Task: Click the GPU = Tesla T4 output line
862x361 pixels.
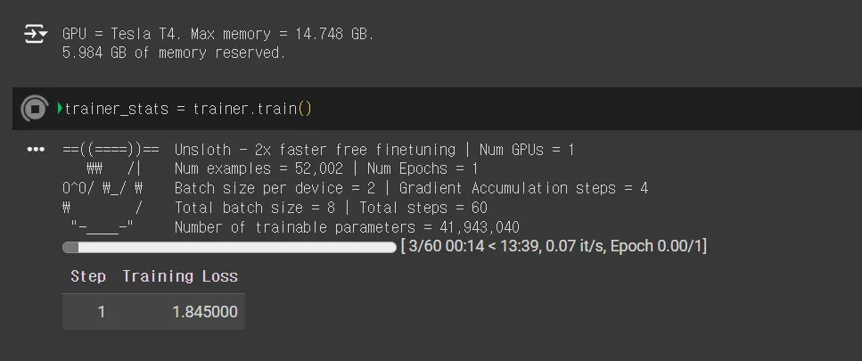Action: (x=218, y=34)
